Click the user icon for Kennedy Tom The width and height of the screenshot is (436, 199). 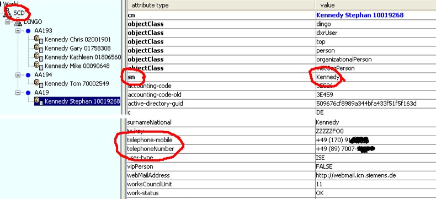click(39, 83)
